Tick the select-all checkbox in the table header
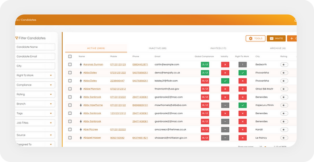This screenshot has width=314, height=162. pos(70,56)
